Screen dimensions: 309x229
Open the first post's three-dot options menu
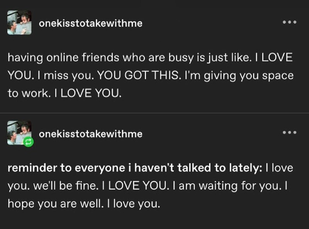pos(289,22)
